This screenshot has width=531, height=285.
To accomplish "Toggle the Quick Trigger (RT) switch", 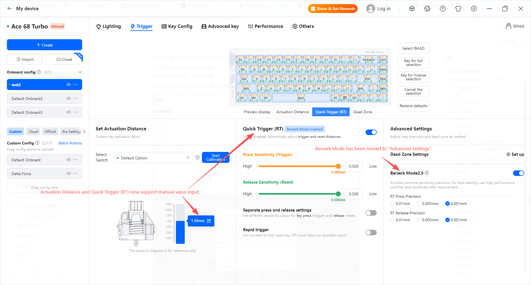I will click(371, 132).
